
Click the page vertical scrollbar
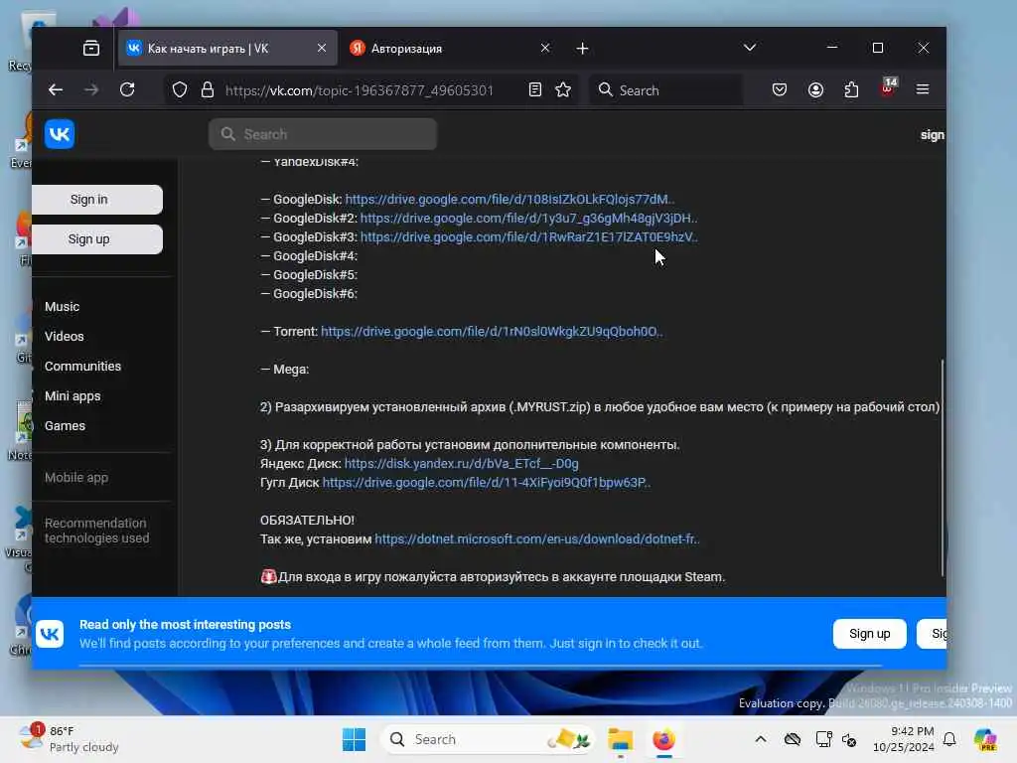pos(942,467)
